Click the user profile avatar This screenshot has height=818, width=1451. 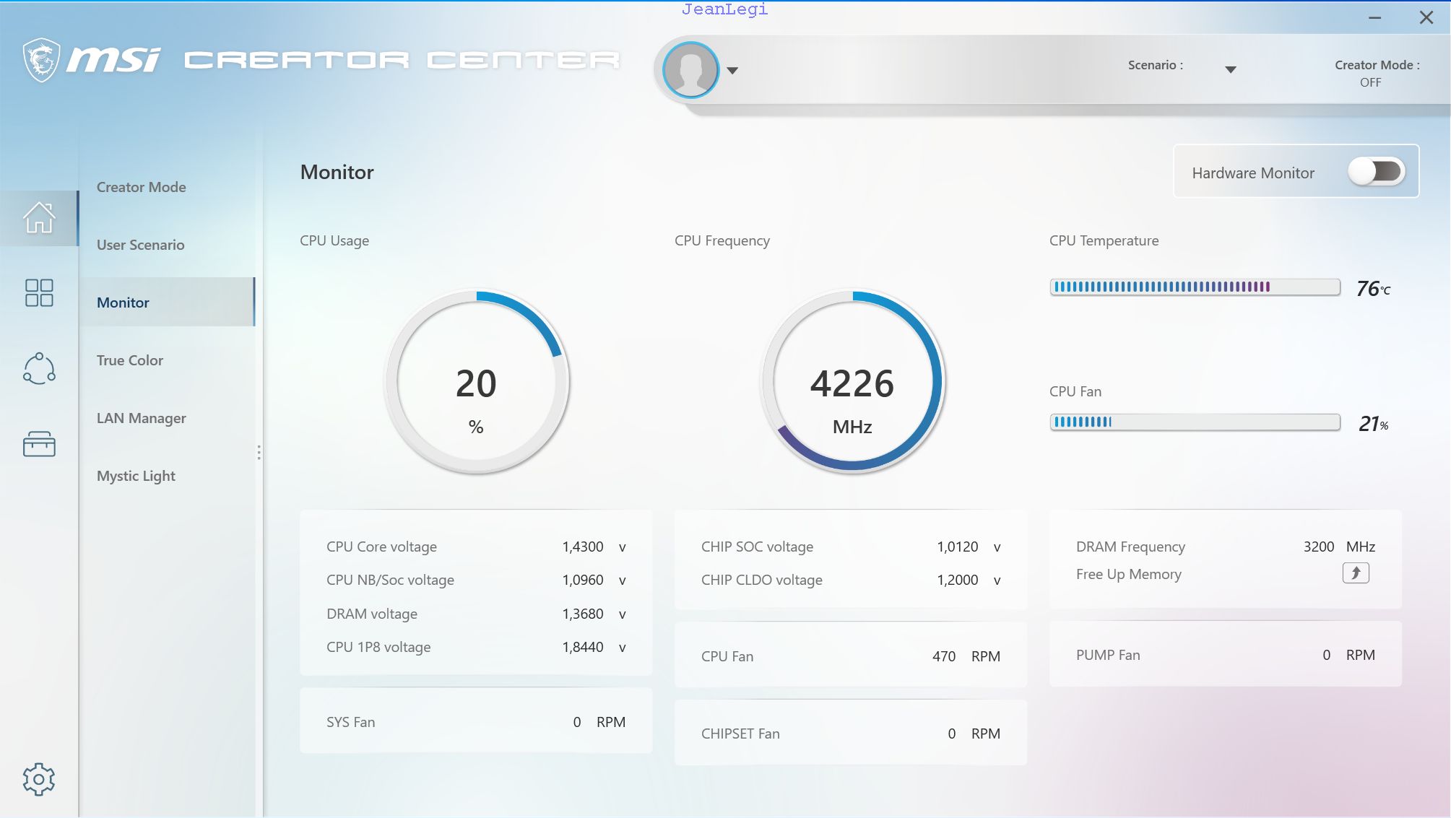pyautogui.click(x=690, y=70)
